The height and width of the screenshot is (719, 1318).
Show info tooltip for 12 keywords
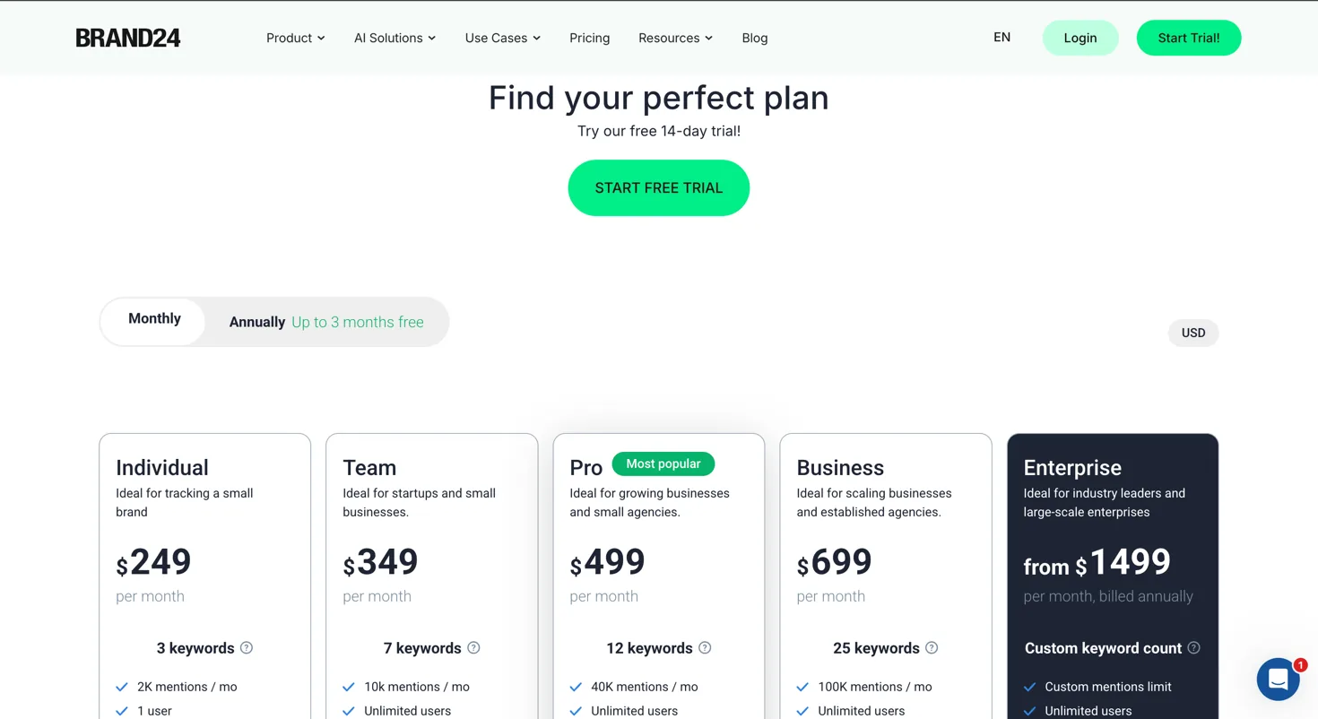[x=705, y=648]
